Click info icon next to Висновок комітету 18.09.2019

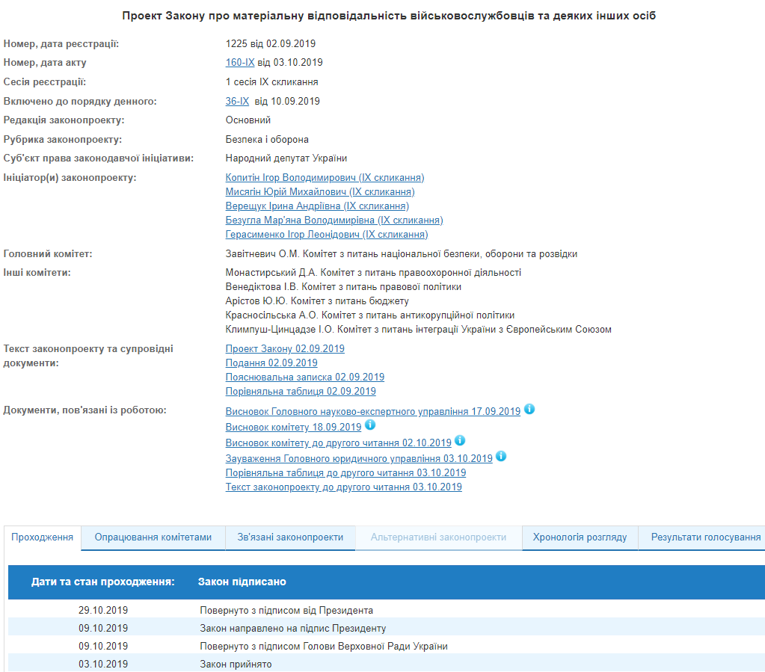tap(369, 425)
